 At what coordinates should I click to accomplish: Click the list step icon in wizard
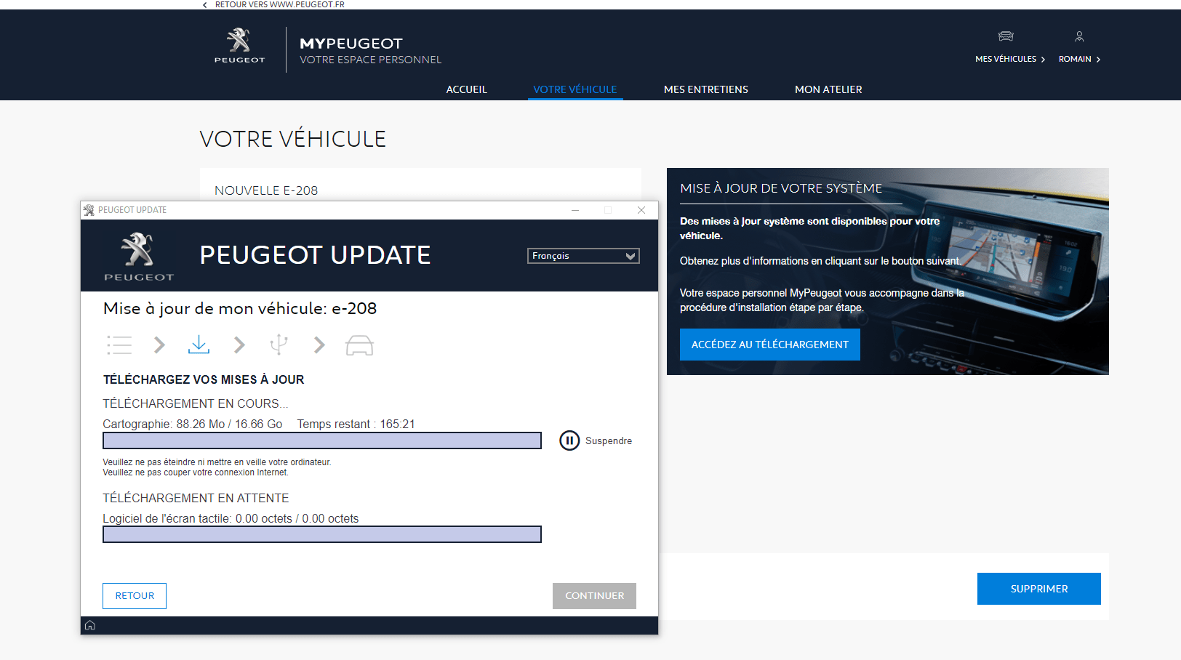click(119, 345)
